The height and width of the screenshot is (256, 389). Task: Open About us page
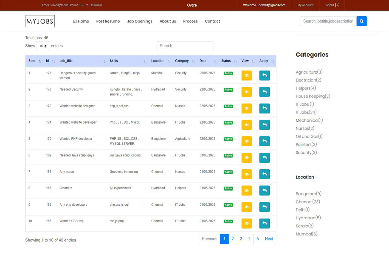[x=168, y=21]
